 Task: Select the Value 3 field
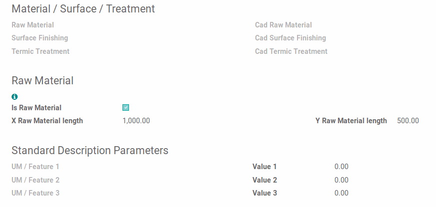(341, 193)
